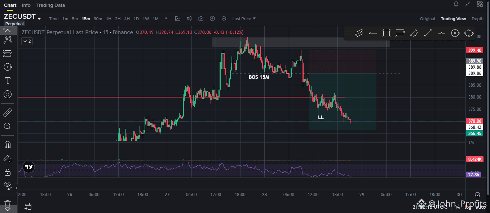Screen dimensions: 490x213
Task: Open the technical indicators icon
Action: (178, 18)
